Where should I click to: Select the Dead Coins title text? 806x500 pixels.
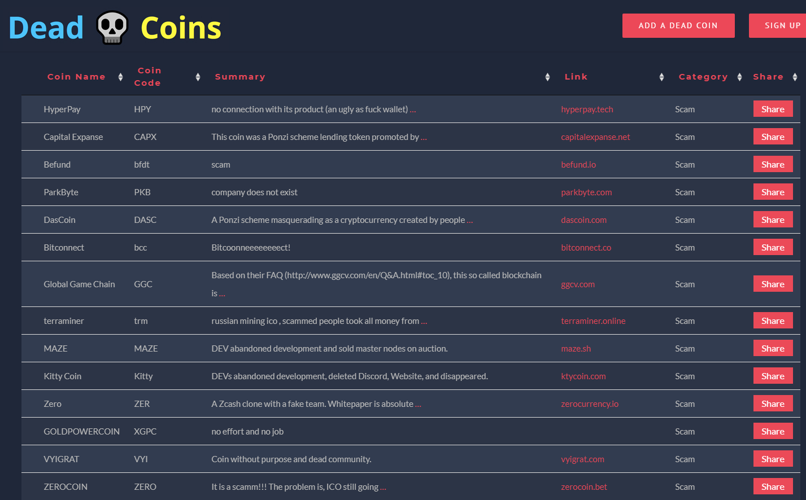[115, 28]
